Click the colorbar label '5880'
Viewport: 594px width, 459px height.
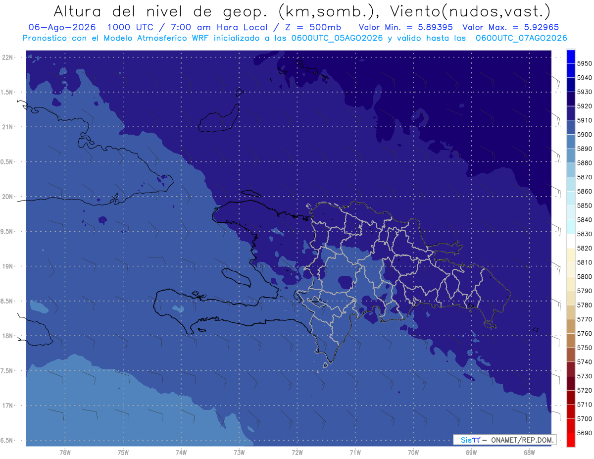[x=584, y=163]
